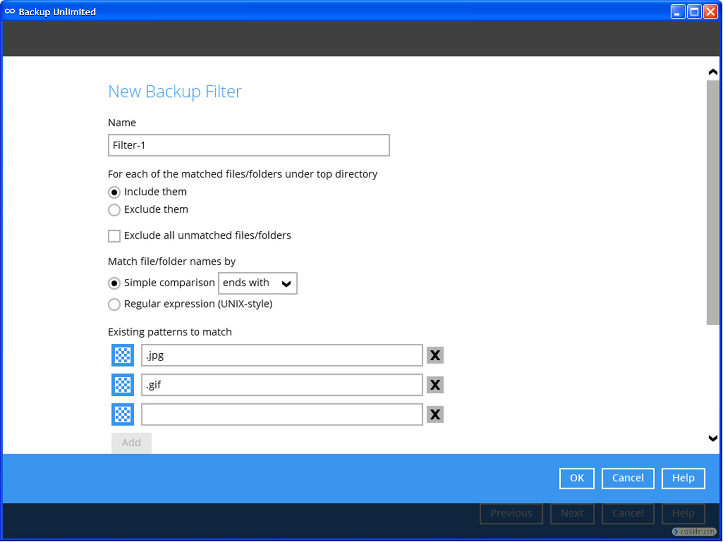Delete the .gif pattern row
The width and height of the screenshot is (723, 542).
coord(435,385)
